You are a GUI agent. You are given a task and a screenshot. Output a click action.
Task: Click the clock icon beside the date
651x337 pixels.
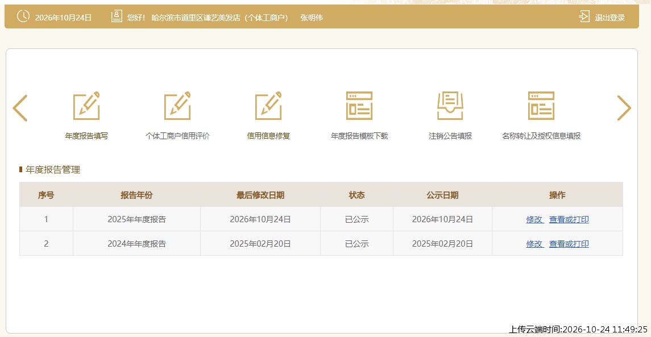pyautogui.click(x=23, y=16)
